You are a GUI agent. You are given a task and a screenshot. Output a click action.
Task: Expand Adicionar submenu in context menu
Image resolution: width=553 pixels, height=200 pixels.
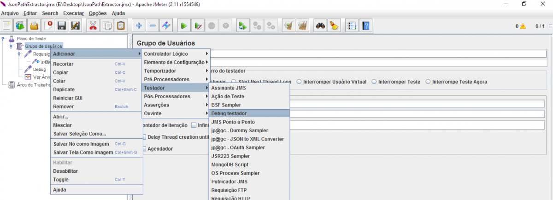click(97, 54)
